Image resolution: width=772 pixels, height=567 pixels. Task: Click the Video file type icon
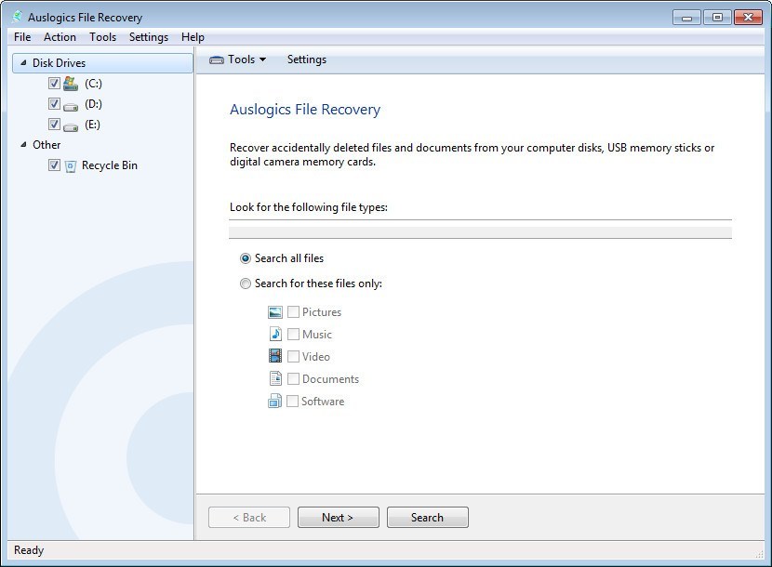point(274,356)
